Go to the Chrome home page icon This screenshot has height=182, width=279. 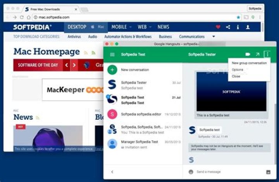tap(29, 17)
